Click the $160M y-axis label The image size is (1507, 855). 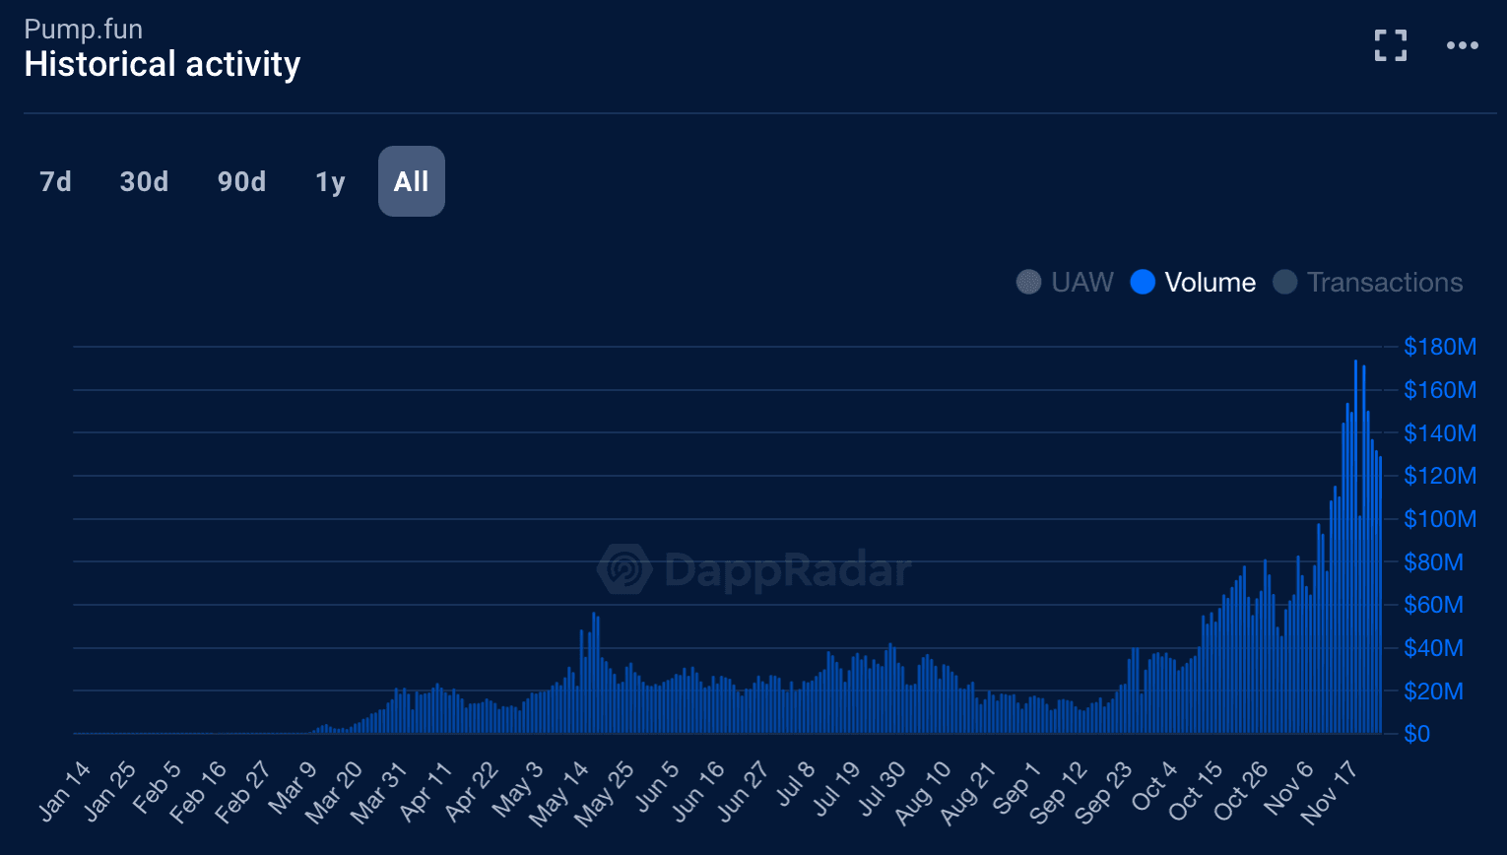click(1440, 390)
